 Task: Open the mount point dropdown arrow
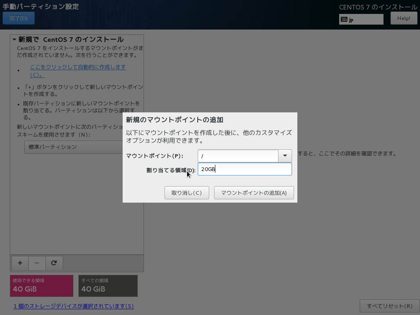(285, 156)
